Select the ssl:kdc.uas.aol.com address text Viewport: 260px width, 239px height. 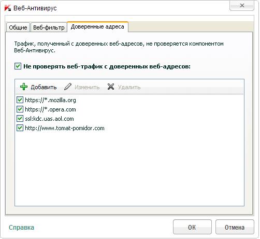[49, 119]
